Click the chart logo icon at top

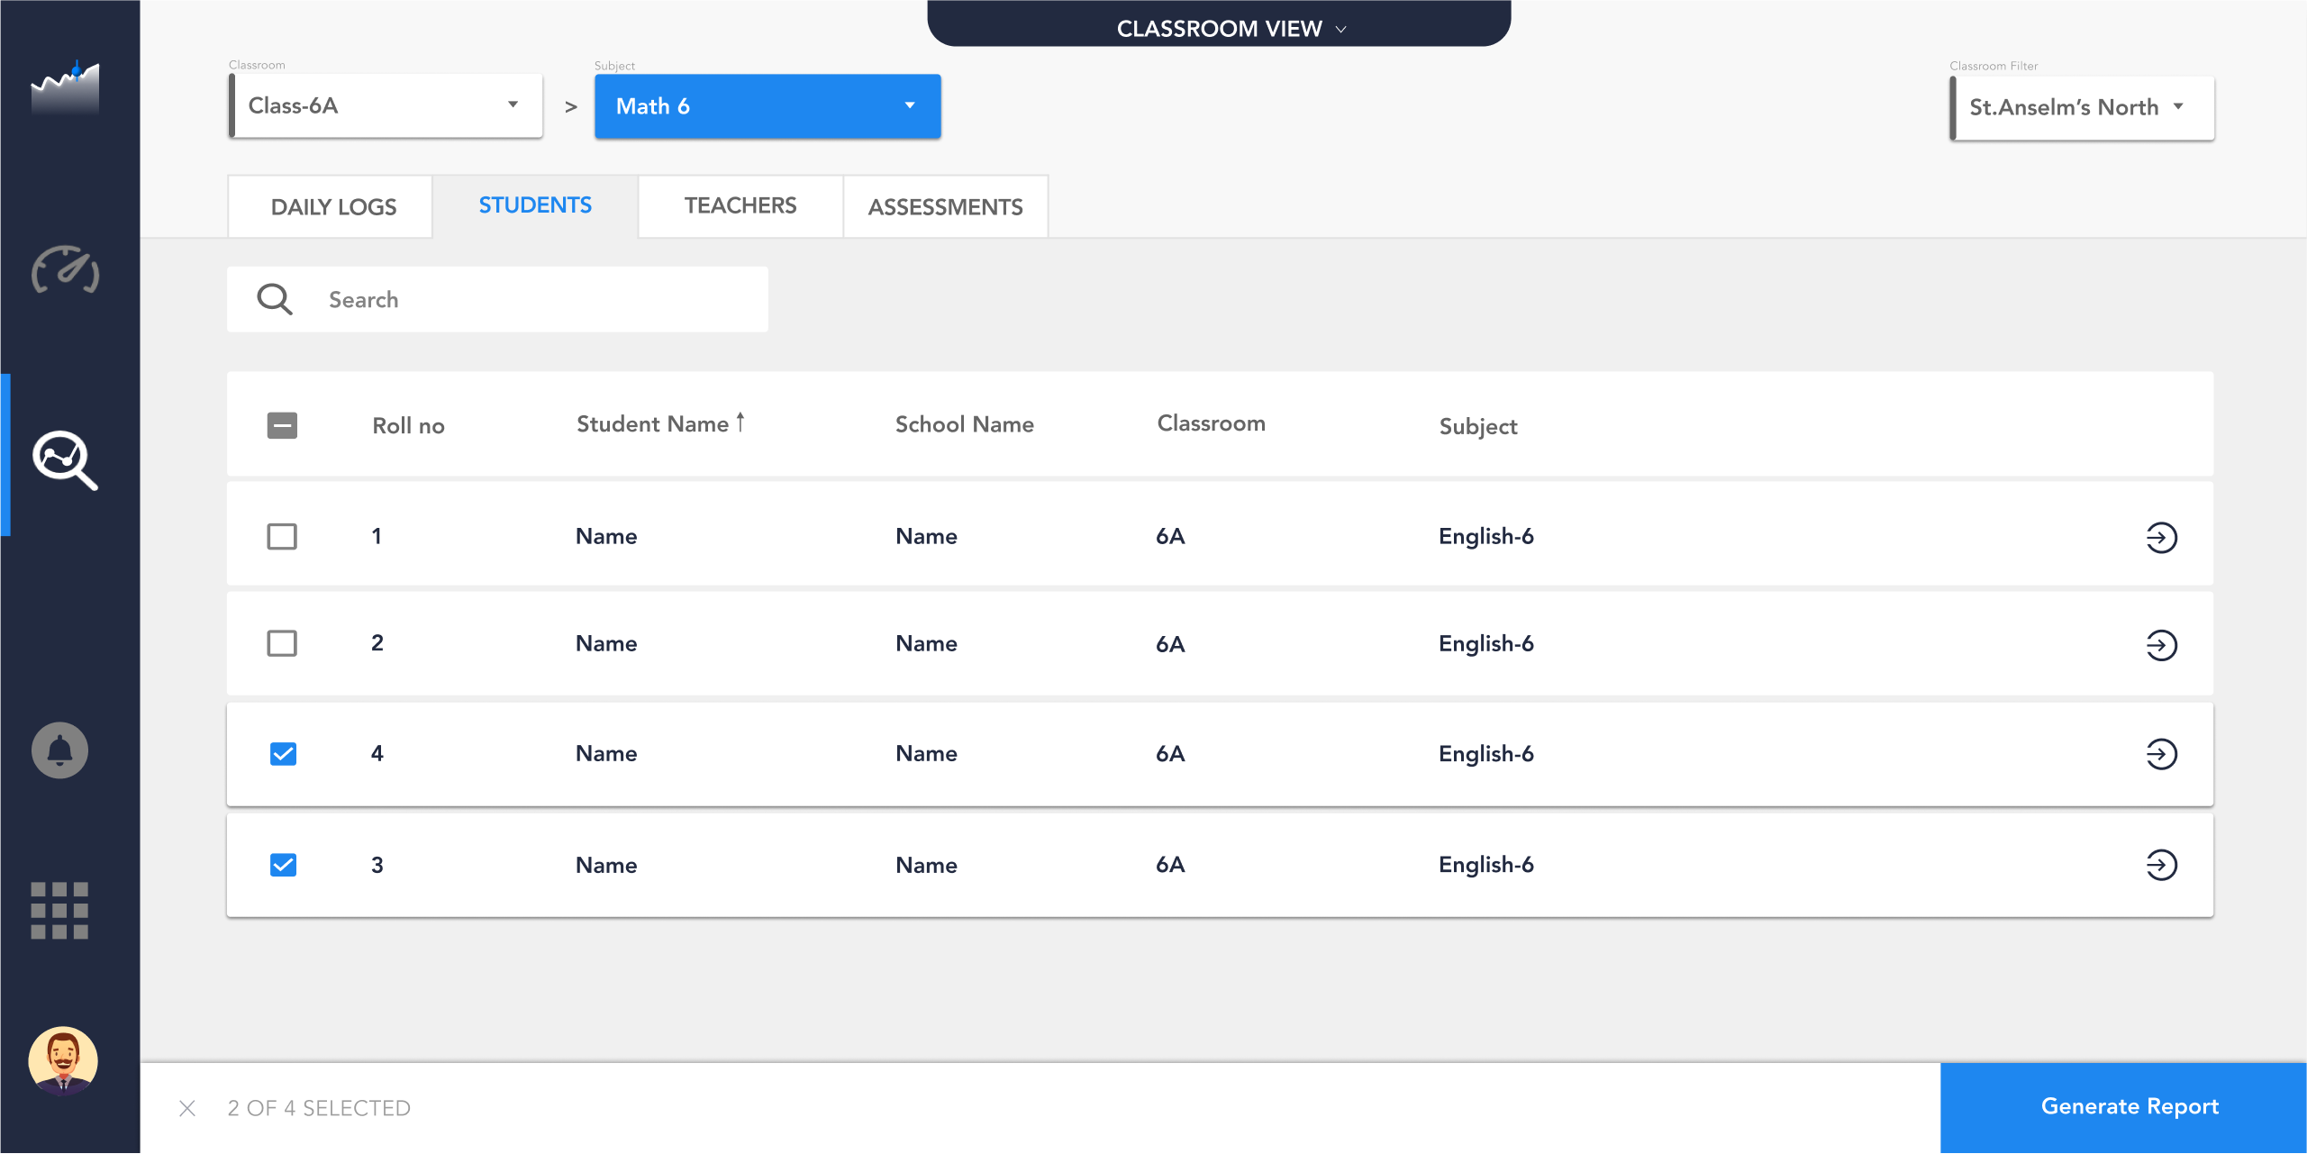[65, 87]
